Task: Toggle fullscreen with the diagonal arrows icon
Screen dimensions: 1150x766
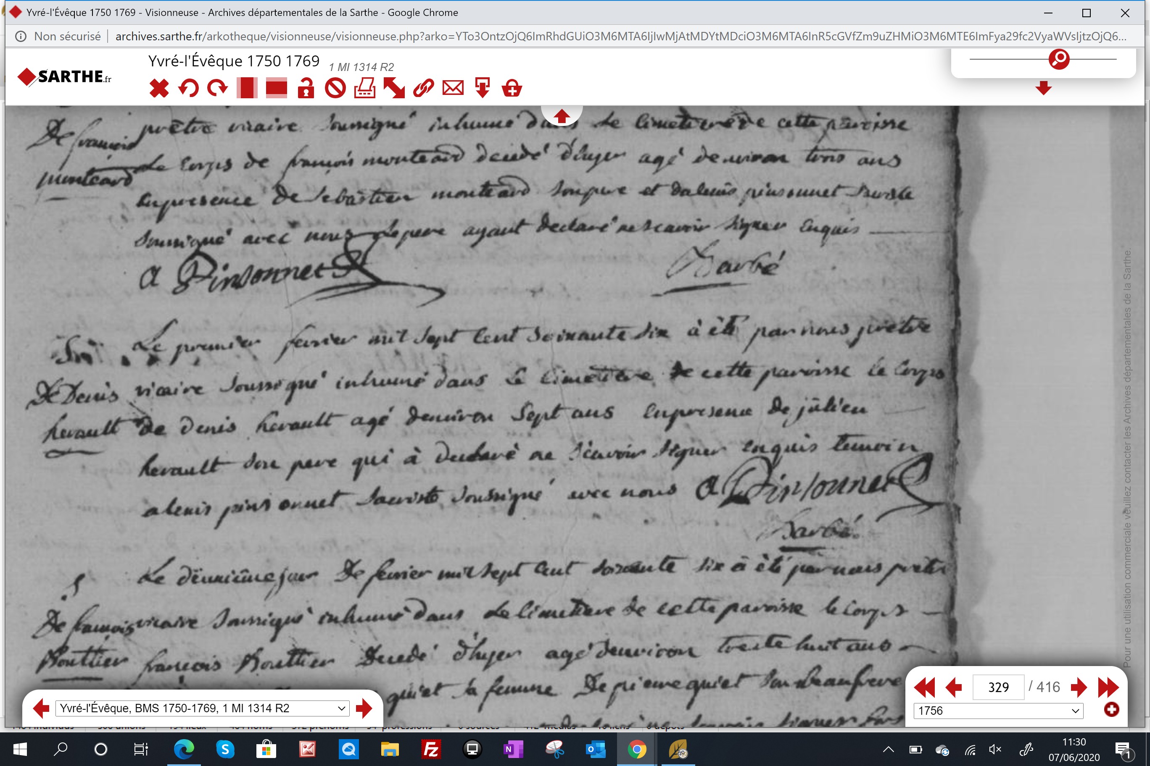Action: coord(394,89)
